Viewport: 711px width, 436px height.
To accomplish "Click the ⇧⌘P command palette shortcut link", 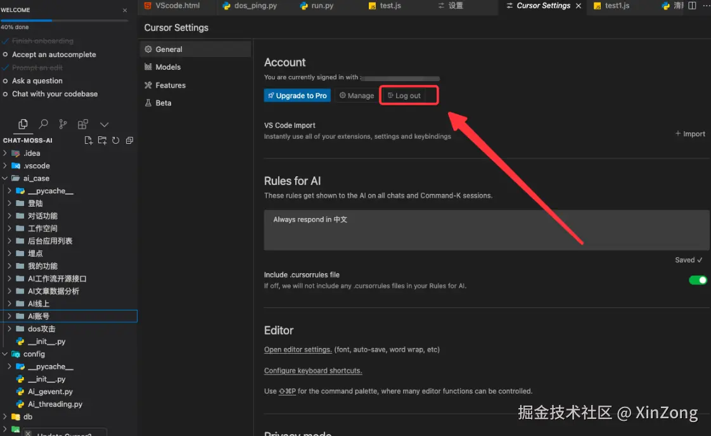I will [x=287, y=391].
